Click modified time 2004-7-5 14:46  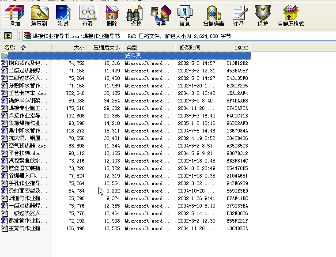coord(196,131)
